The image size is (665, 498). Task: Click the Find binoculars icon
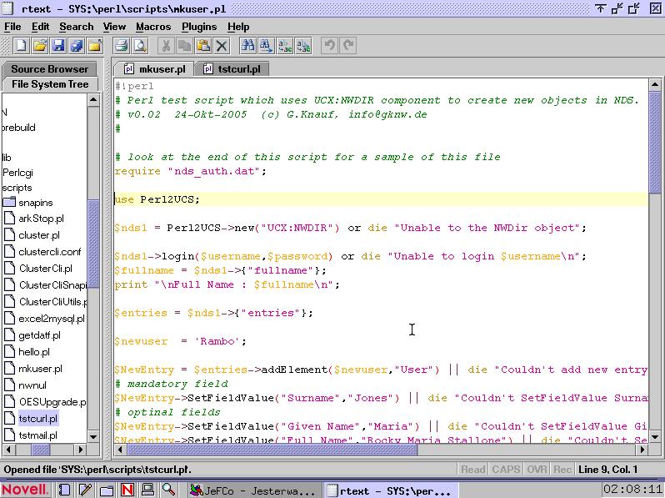tap(247, 46)
